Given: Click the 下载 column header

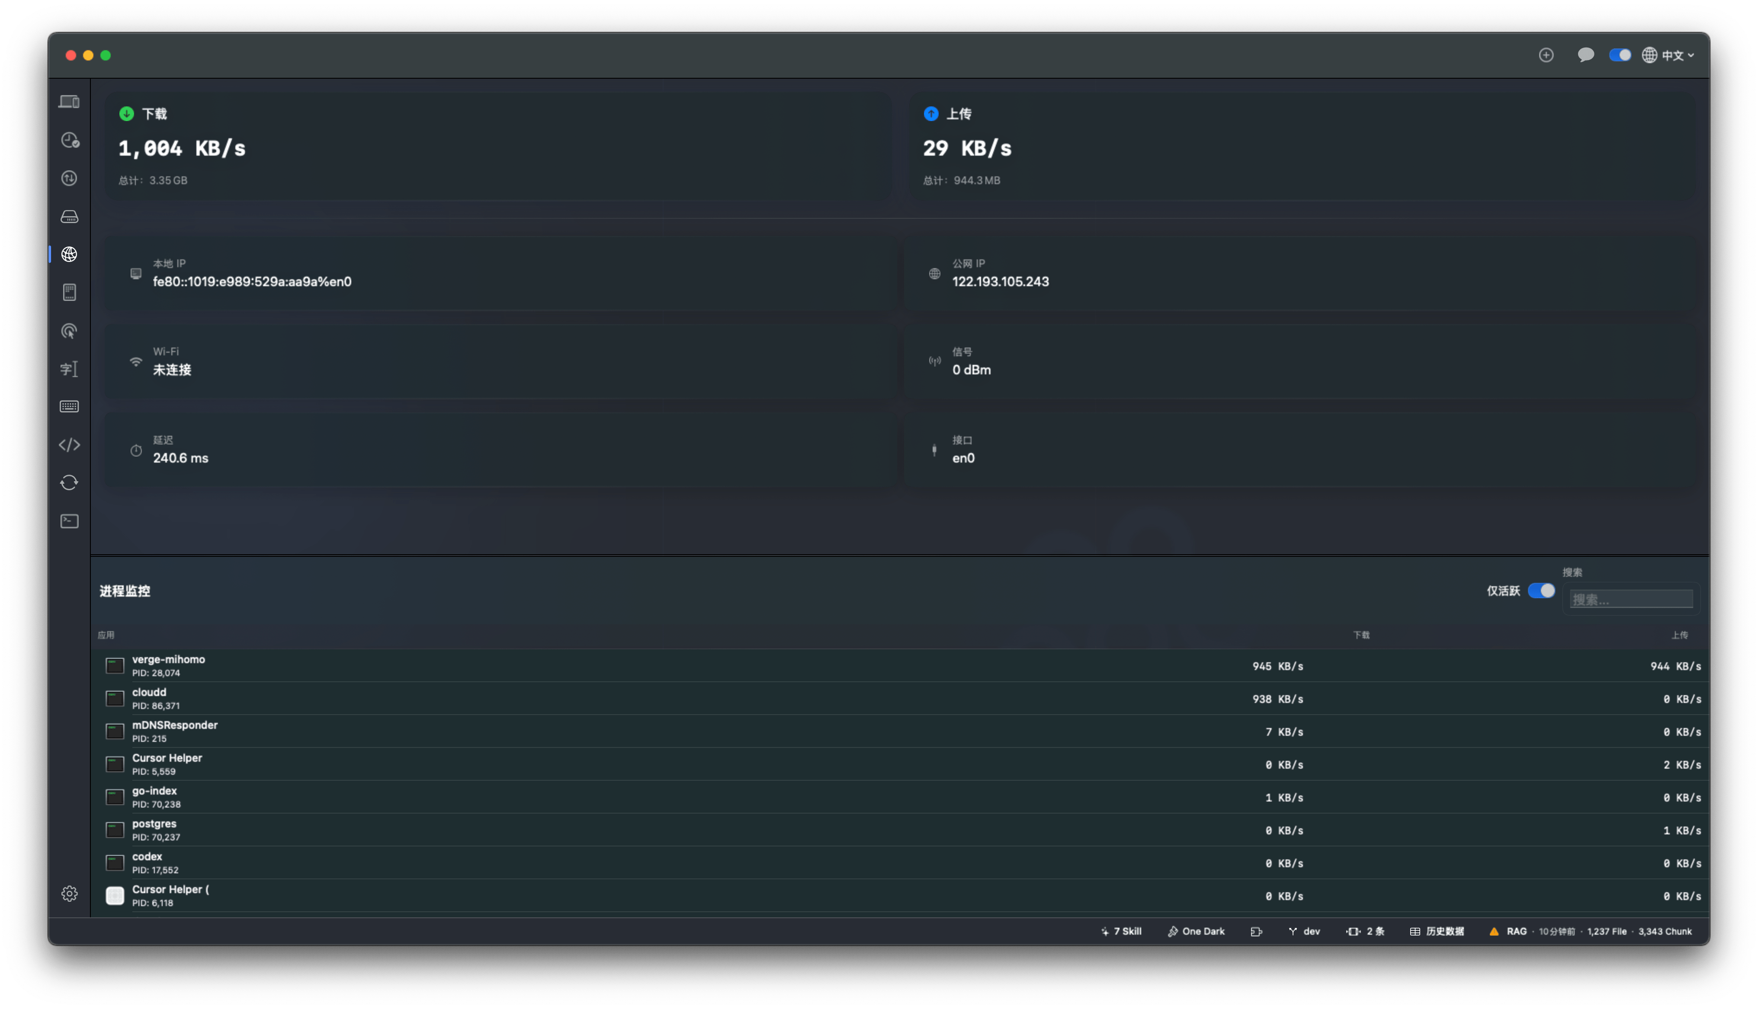Looking at the screenshot, I should 1361,635.
